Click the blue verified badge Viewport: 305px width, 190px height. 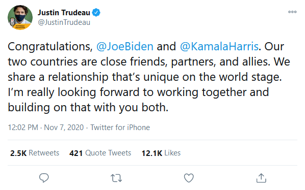pyautogui.click(x=96, y=12)
